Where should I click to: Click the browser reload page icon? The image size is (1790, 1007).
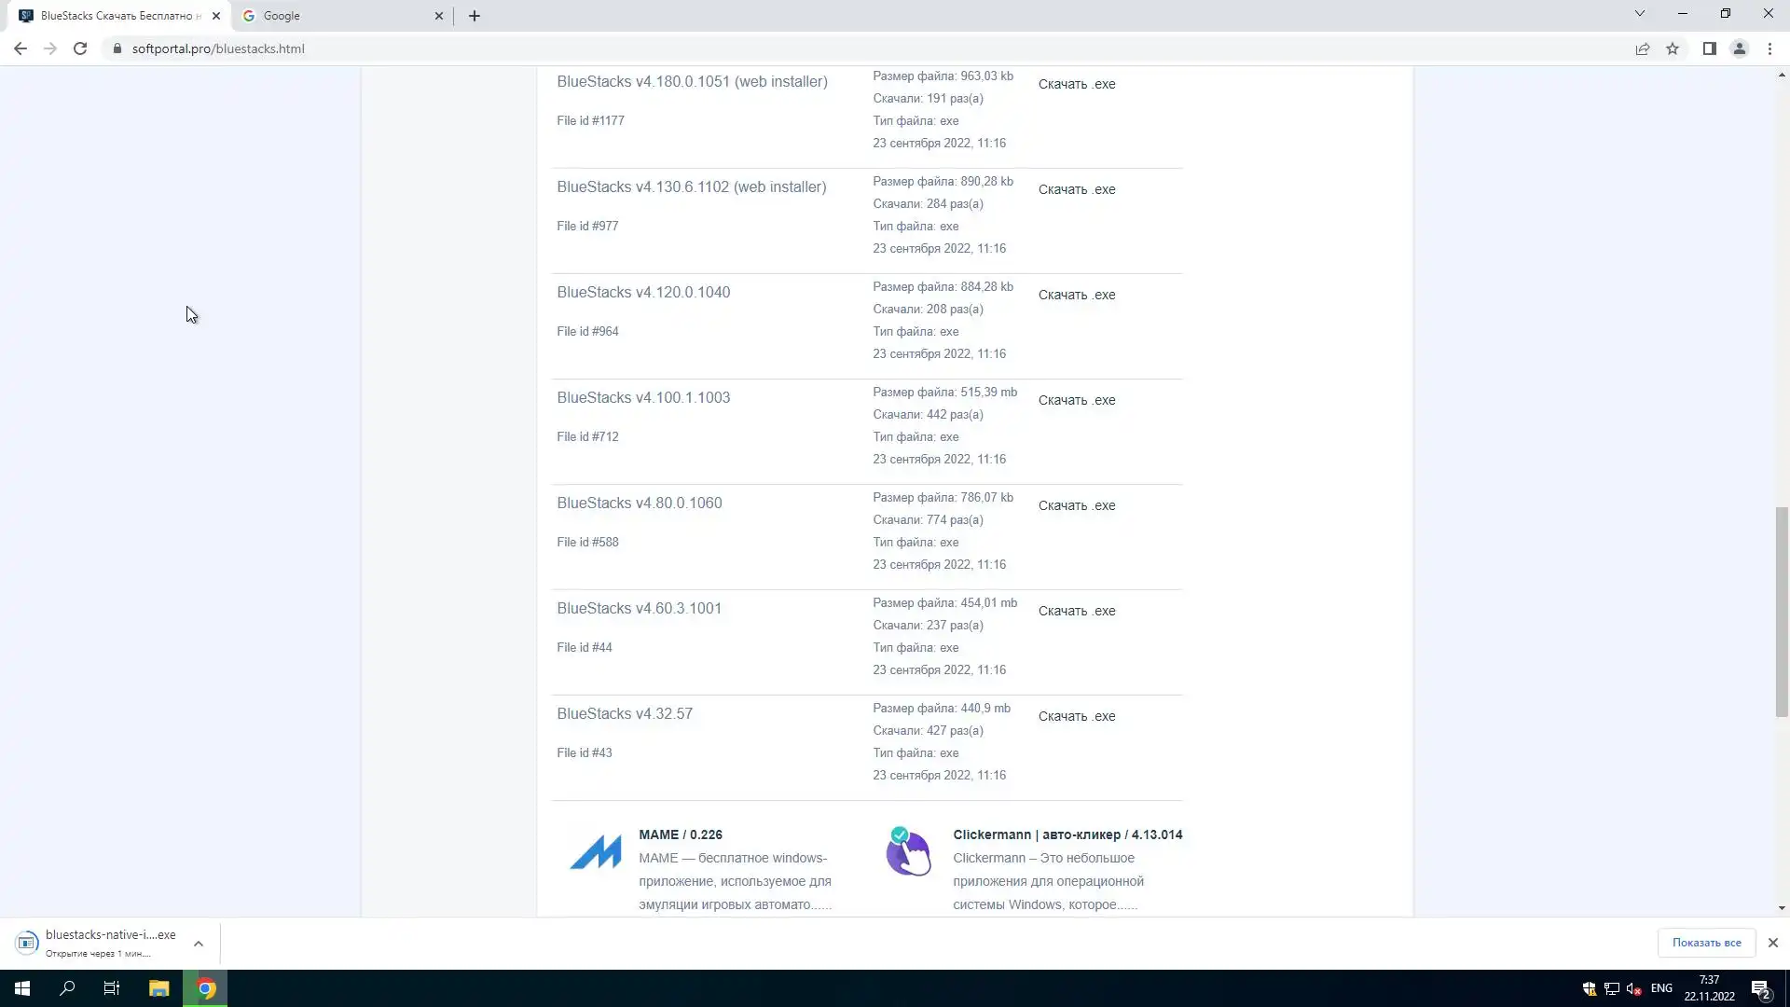pyautogui.click(x=80, y=48)
